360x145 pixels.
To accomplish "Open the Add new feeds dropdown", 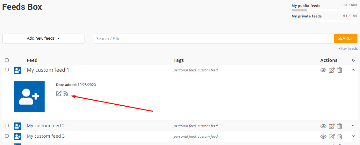I will (x=43, y=38).
